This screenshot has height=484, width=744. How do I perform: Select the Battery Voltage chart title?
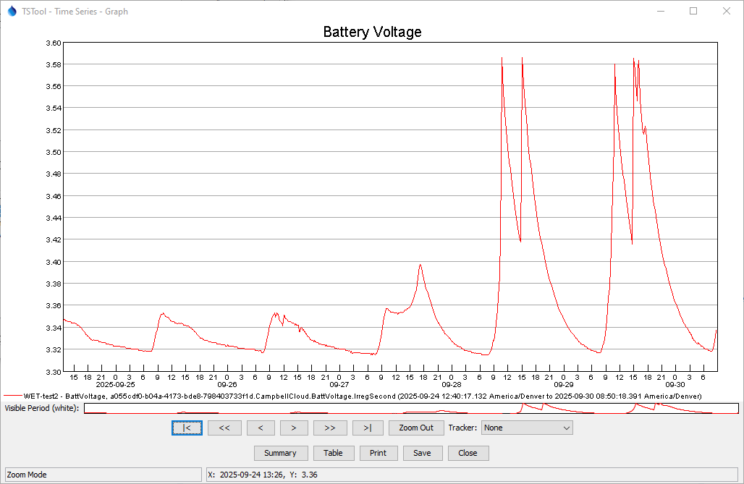(372, 32)
